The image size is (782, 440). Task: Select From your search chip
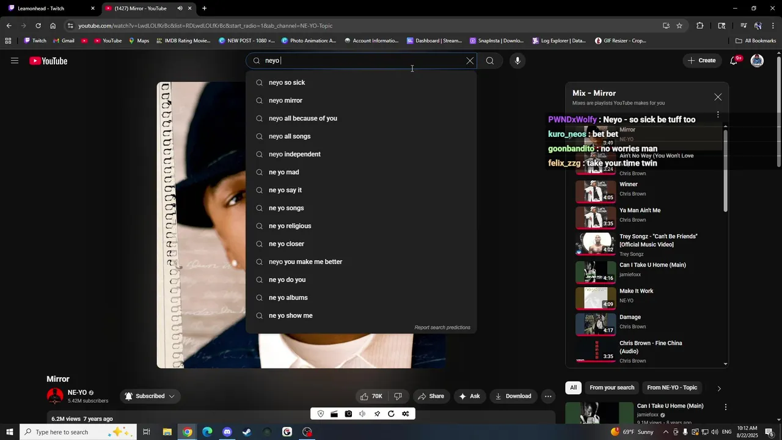(612, 387)
